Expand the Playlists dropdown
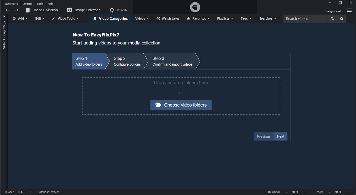The height and width of the screenshot is (195, 356). coord(225,19)
